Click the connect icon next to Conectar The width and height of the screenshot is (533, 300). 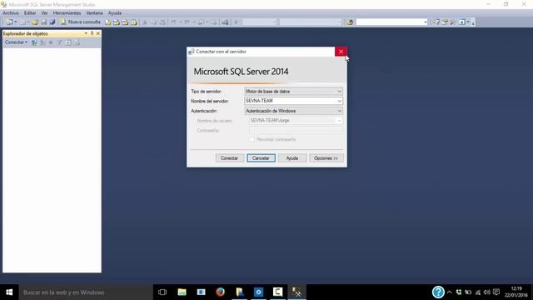(x=34, y=42)
